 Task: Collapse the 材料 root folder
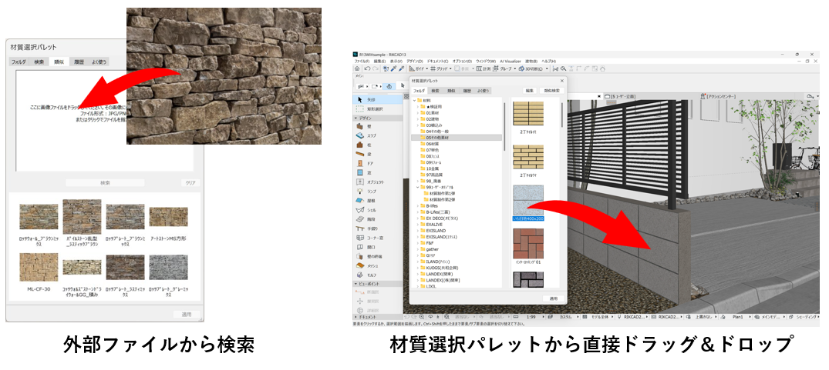(413, 100)
